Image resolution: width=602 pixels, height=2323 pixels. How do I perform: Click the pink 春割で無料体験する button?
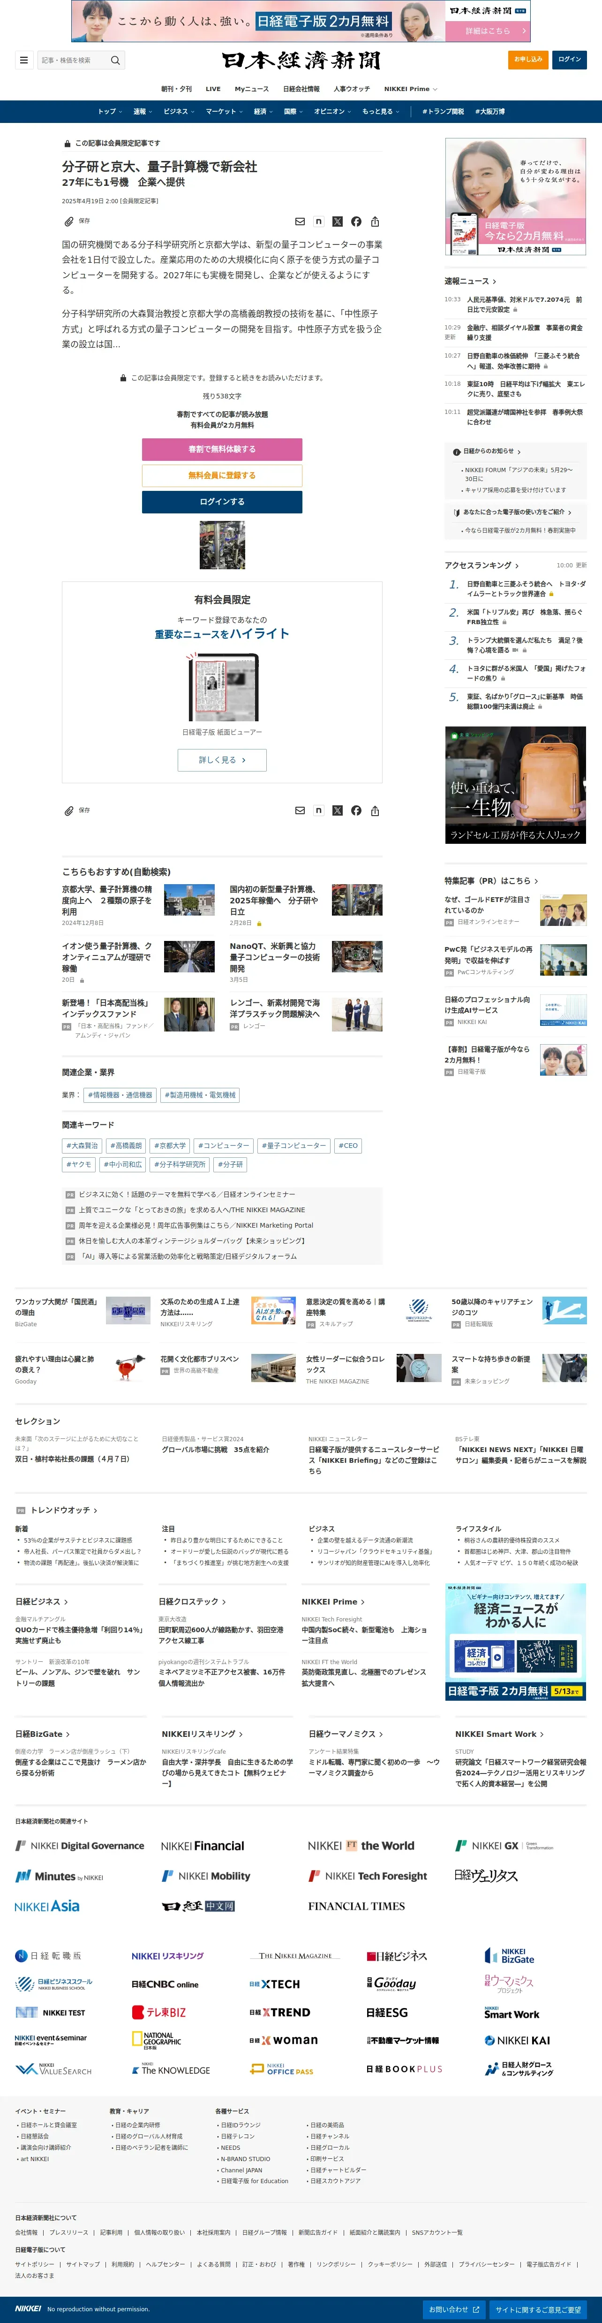[x=222, y=449]
